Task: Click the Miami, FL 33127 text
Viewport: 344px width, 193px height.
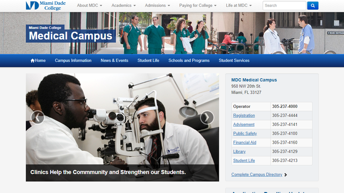Action: 246,92
